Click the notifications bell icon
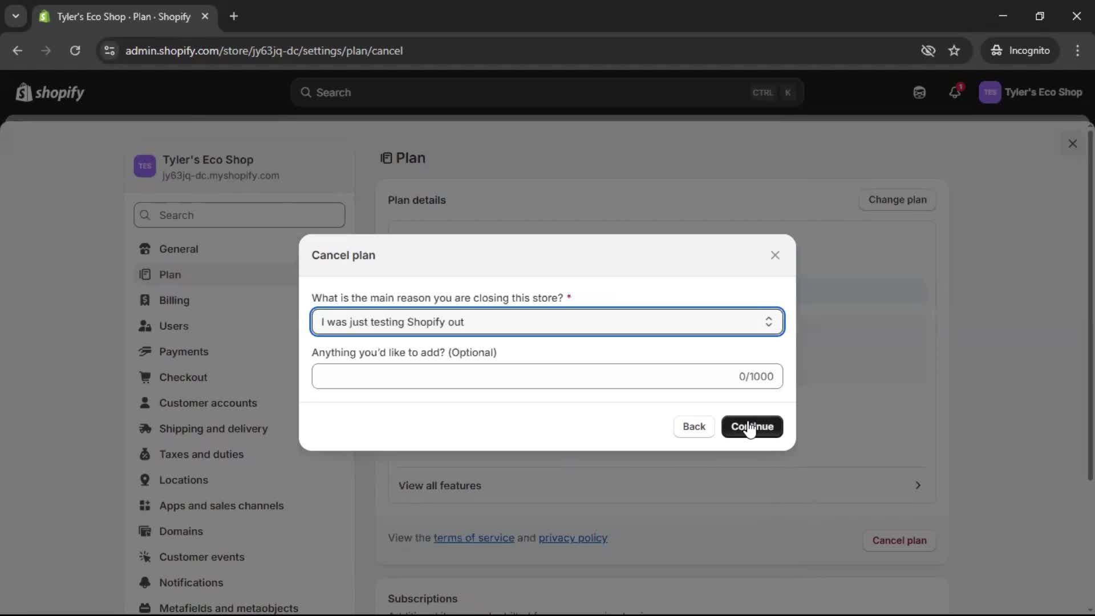Image resolution: width=1095 pixels, height=616 pixels. [x=955, y=92]
